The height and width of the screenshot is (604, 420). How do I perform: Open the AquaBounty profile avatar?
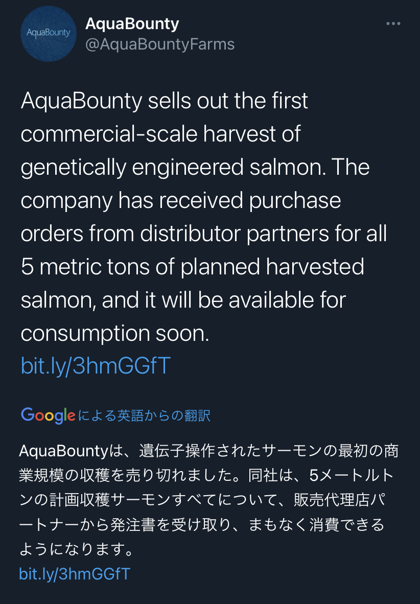[48, 34]
